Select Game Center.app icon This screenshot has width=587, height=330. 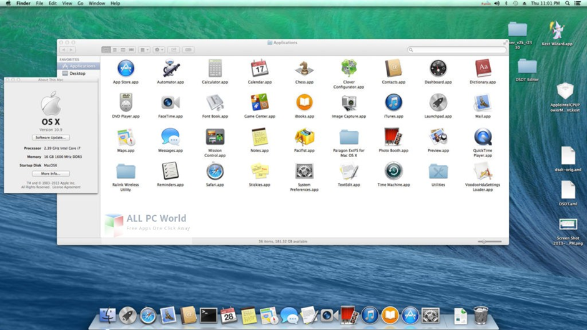click(x=259, y=102)
